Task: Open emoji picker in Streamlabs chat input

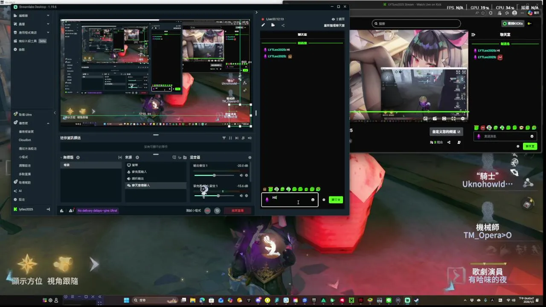Action: point(313,200)
